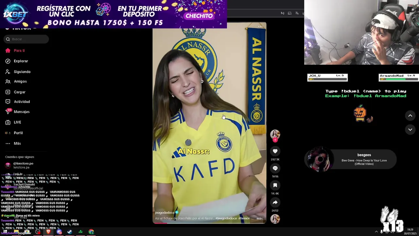Like the video with the heart icon

275,151
